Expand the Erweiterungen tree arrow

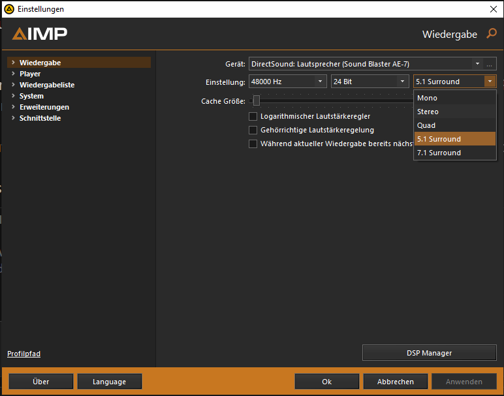pos(13,106)
